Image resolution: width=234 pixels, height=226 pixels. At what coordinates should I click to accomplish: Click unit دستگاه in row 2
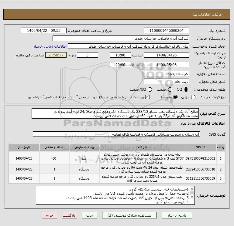[x=84, y=169]
